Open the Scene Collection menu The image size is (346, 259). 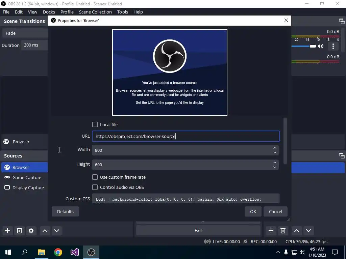click(x=95, y=12)
